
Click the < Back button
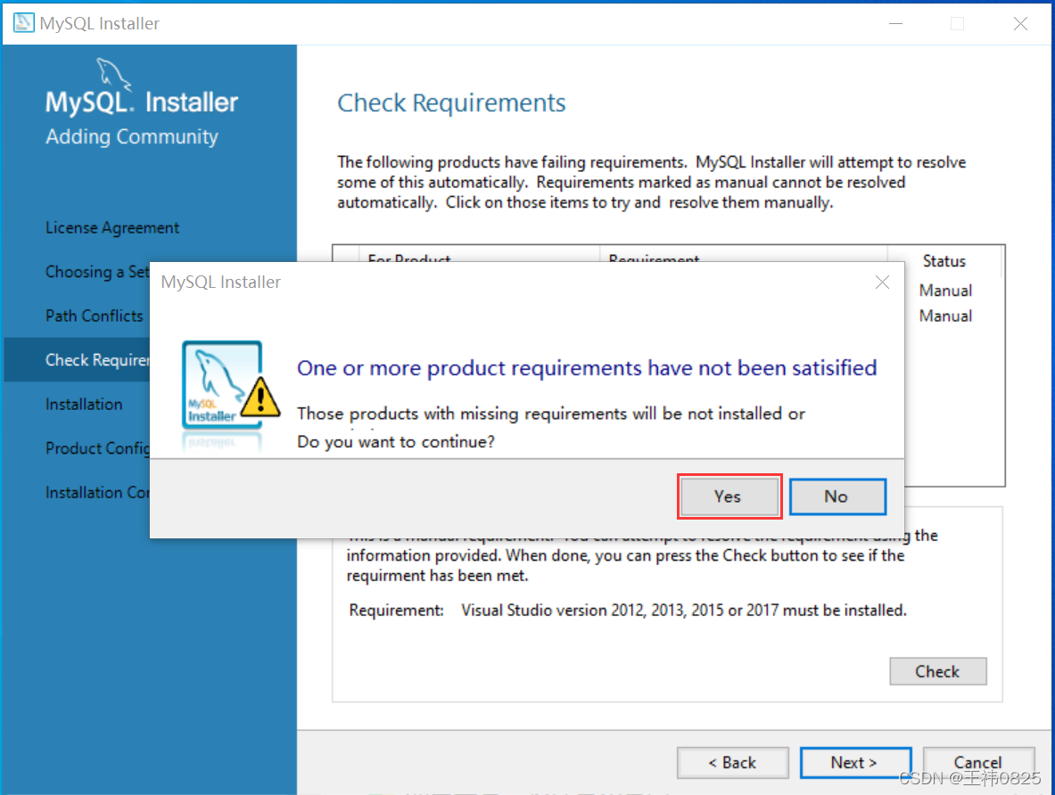point(732,762)
